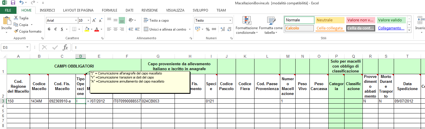Decrease decimal places
Screen dimensions: 425x129
229,29
